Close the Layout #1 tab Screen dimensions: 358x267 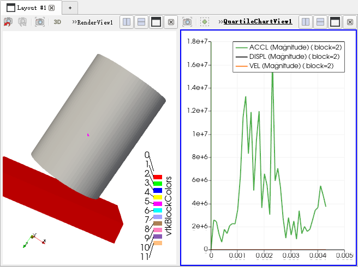[x=51, y=8]
